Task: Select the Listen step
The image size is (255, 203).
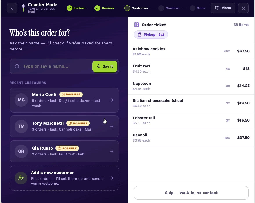Action: [76, 8]
